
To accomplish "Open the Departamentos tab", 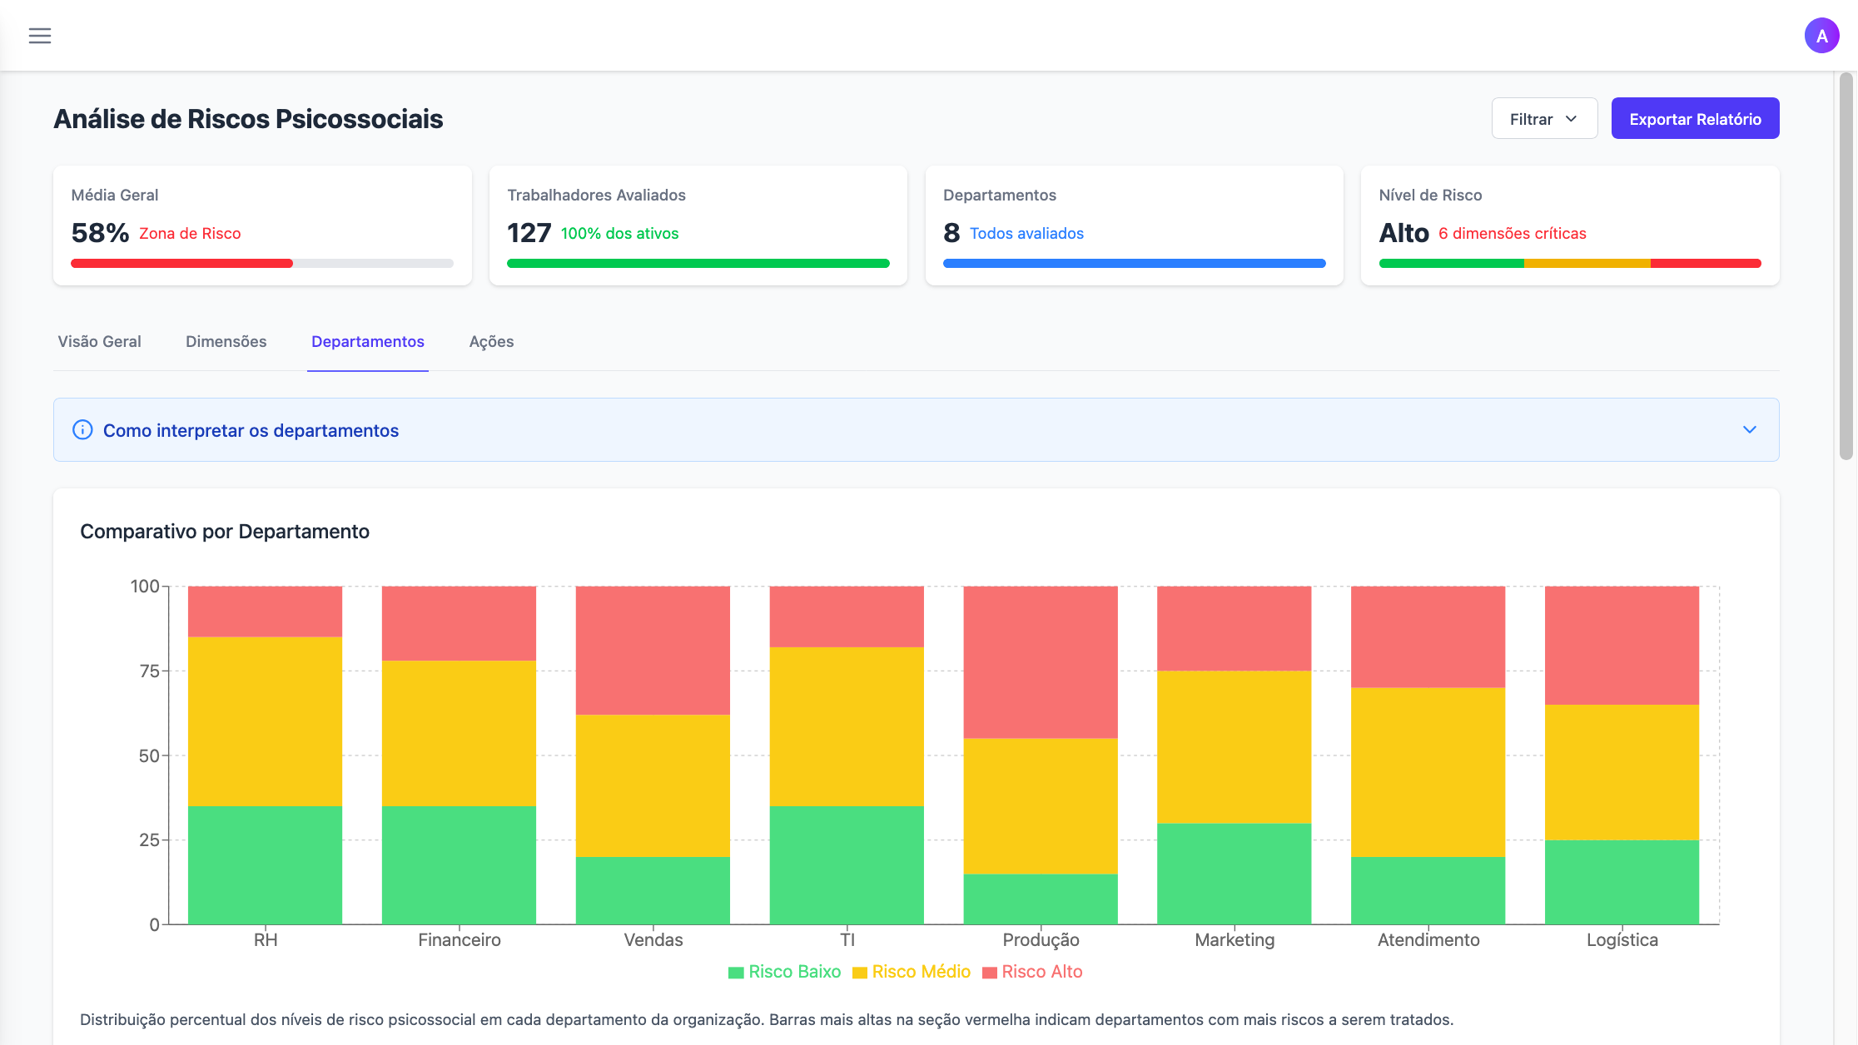I will tap(367, 341).
